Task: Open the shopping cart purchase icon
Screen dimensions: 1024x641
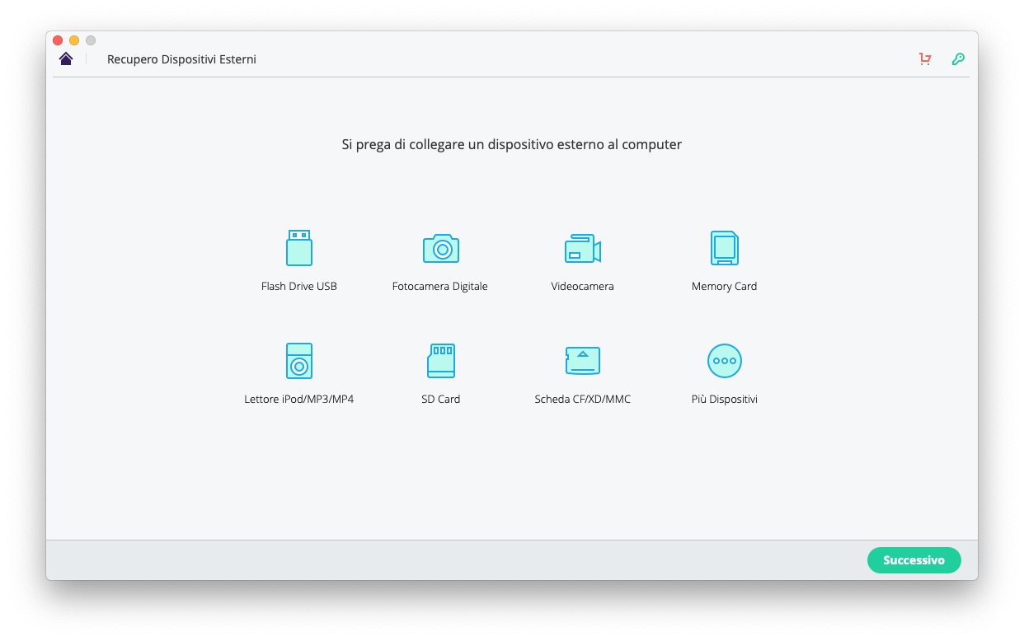Action: pos(925,59)
